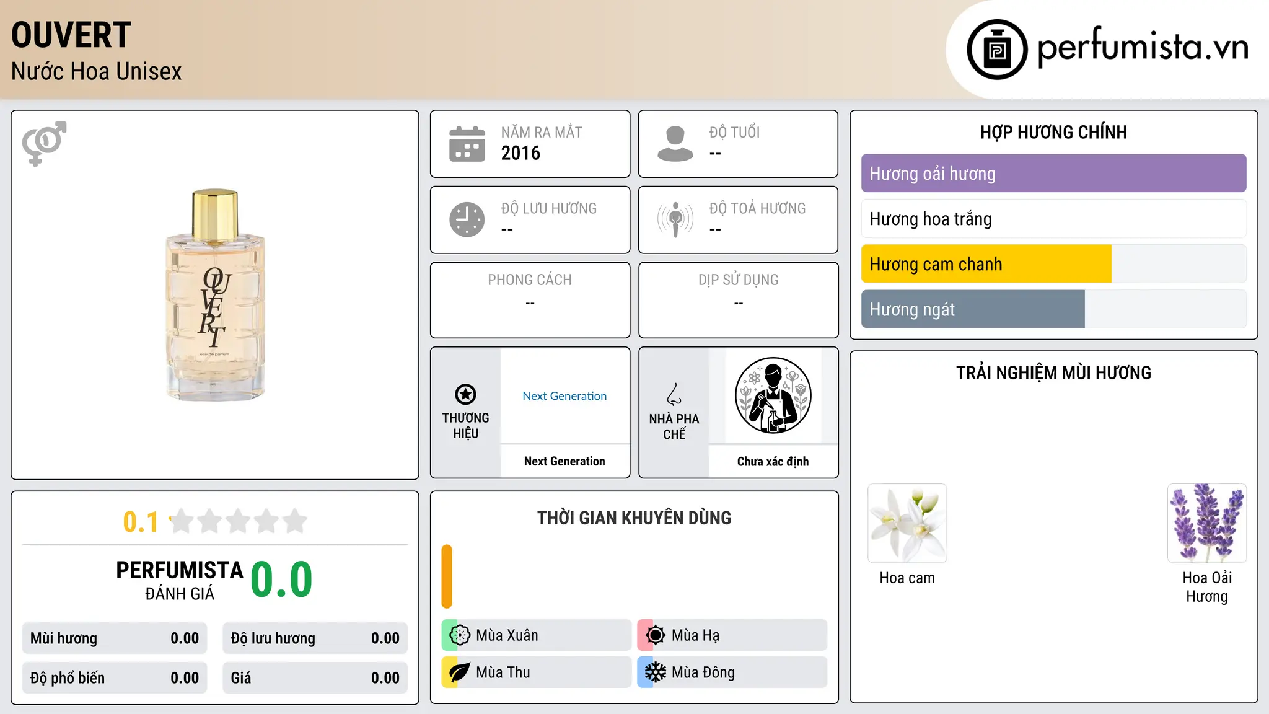Click the Hoa cam note thumbnail
Screen dimensions: 1269x714
[x=907, y=523]
